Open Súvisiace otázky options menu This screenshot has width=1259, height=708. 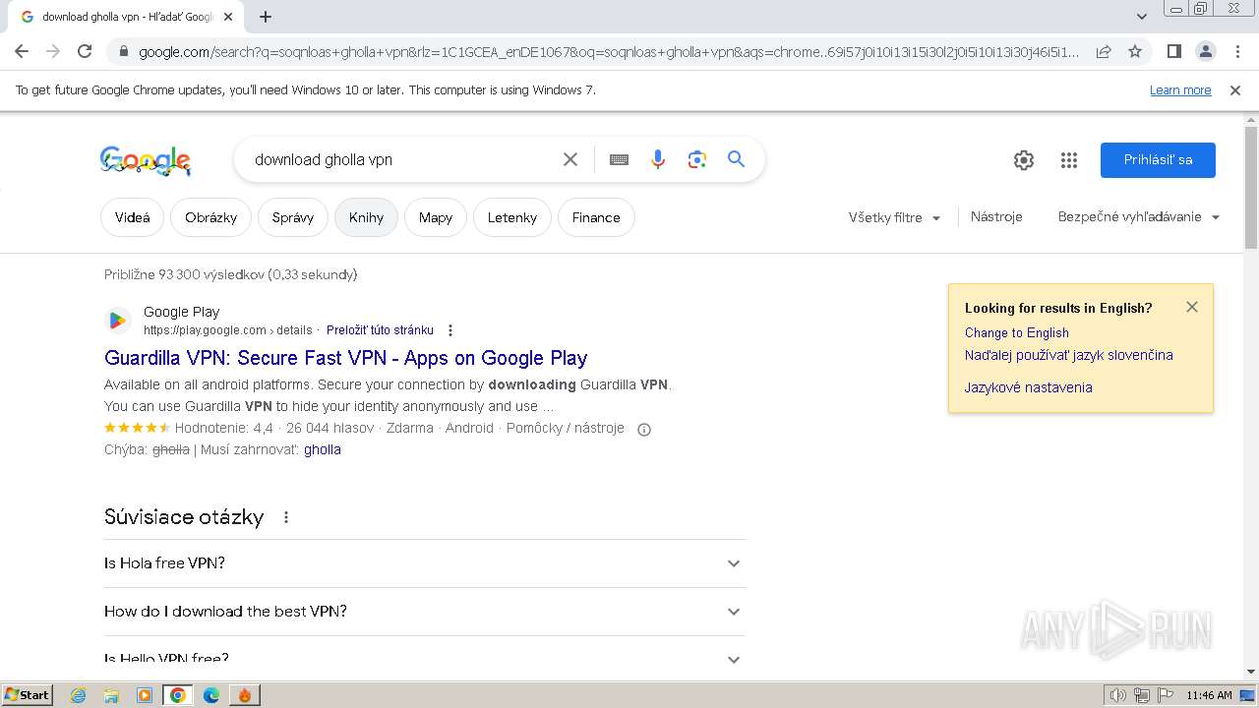click(286, 517)
